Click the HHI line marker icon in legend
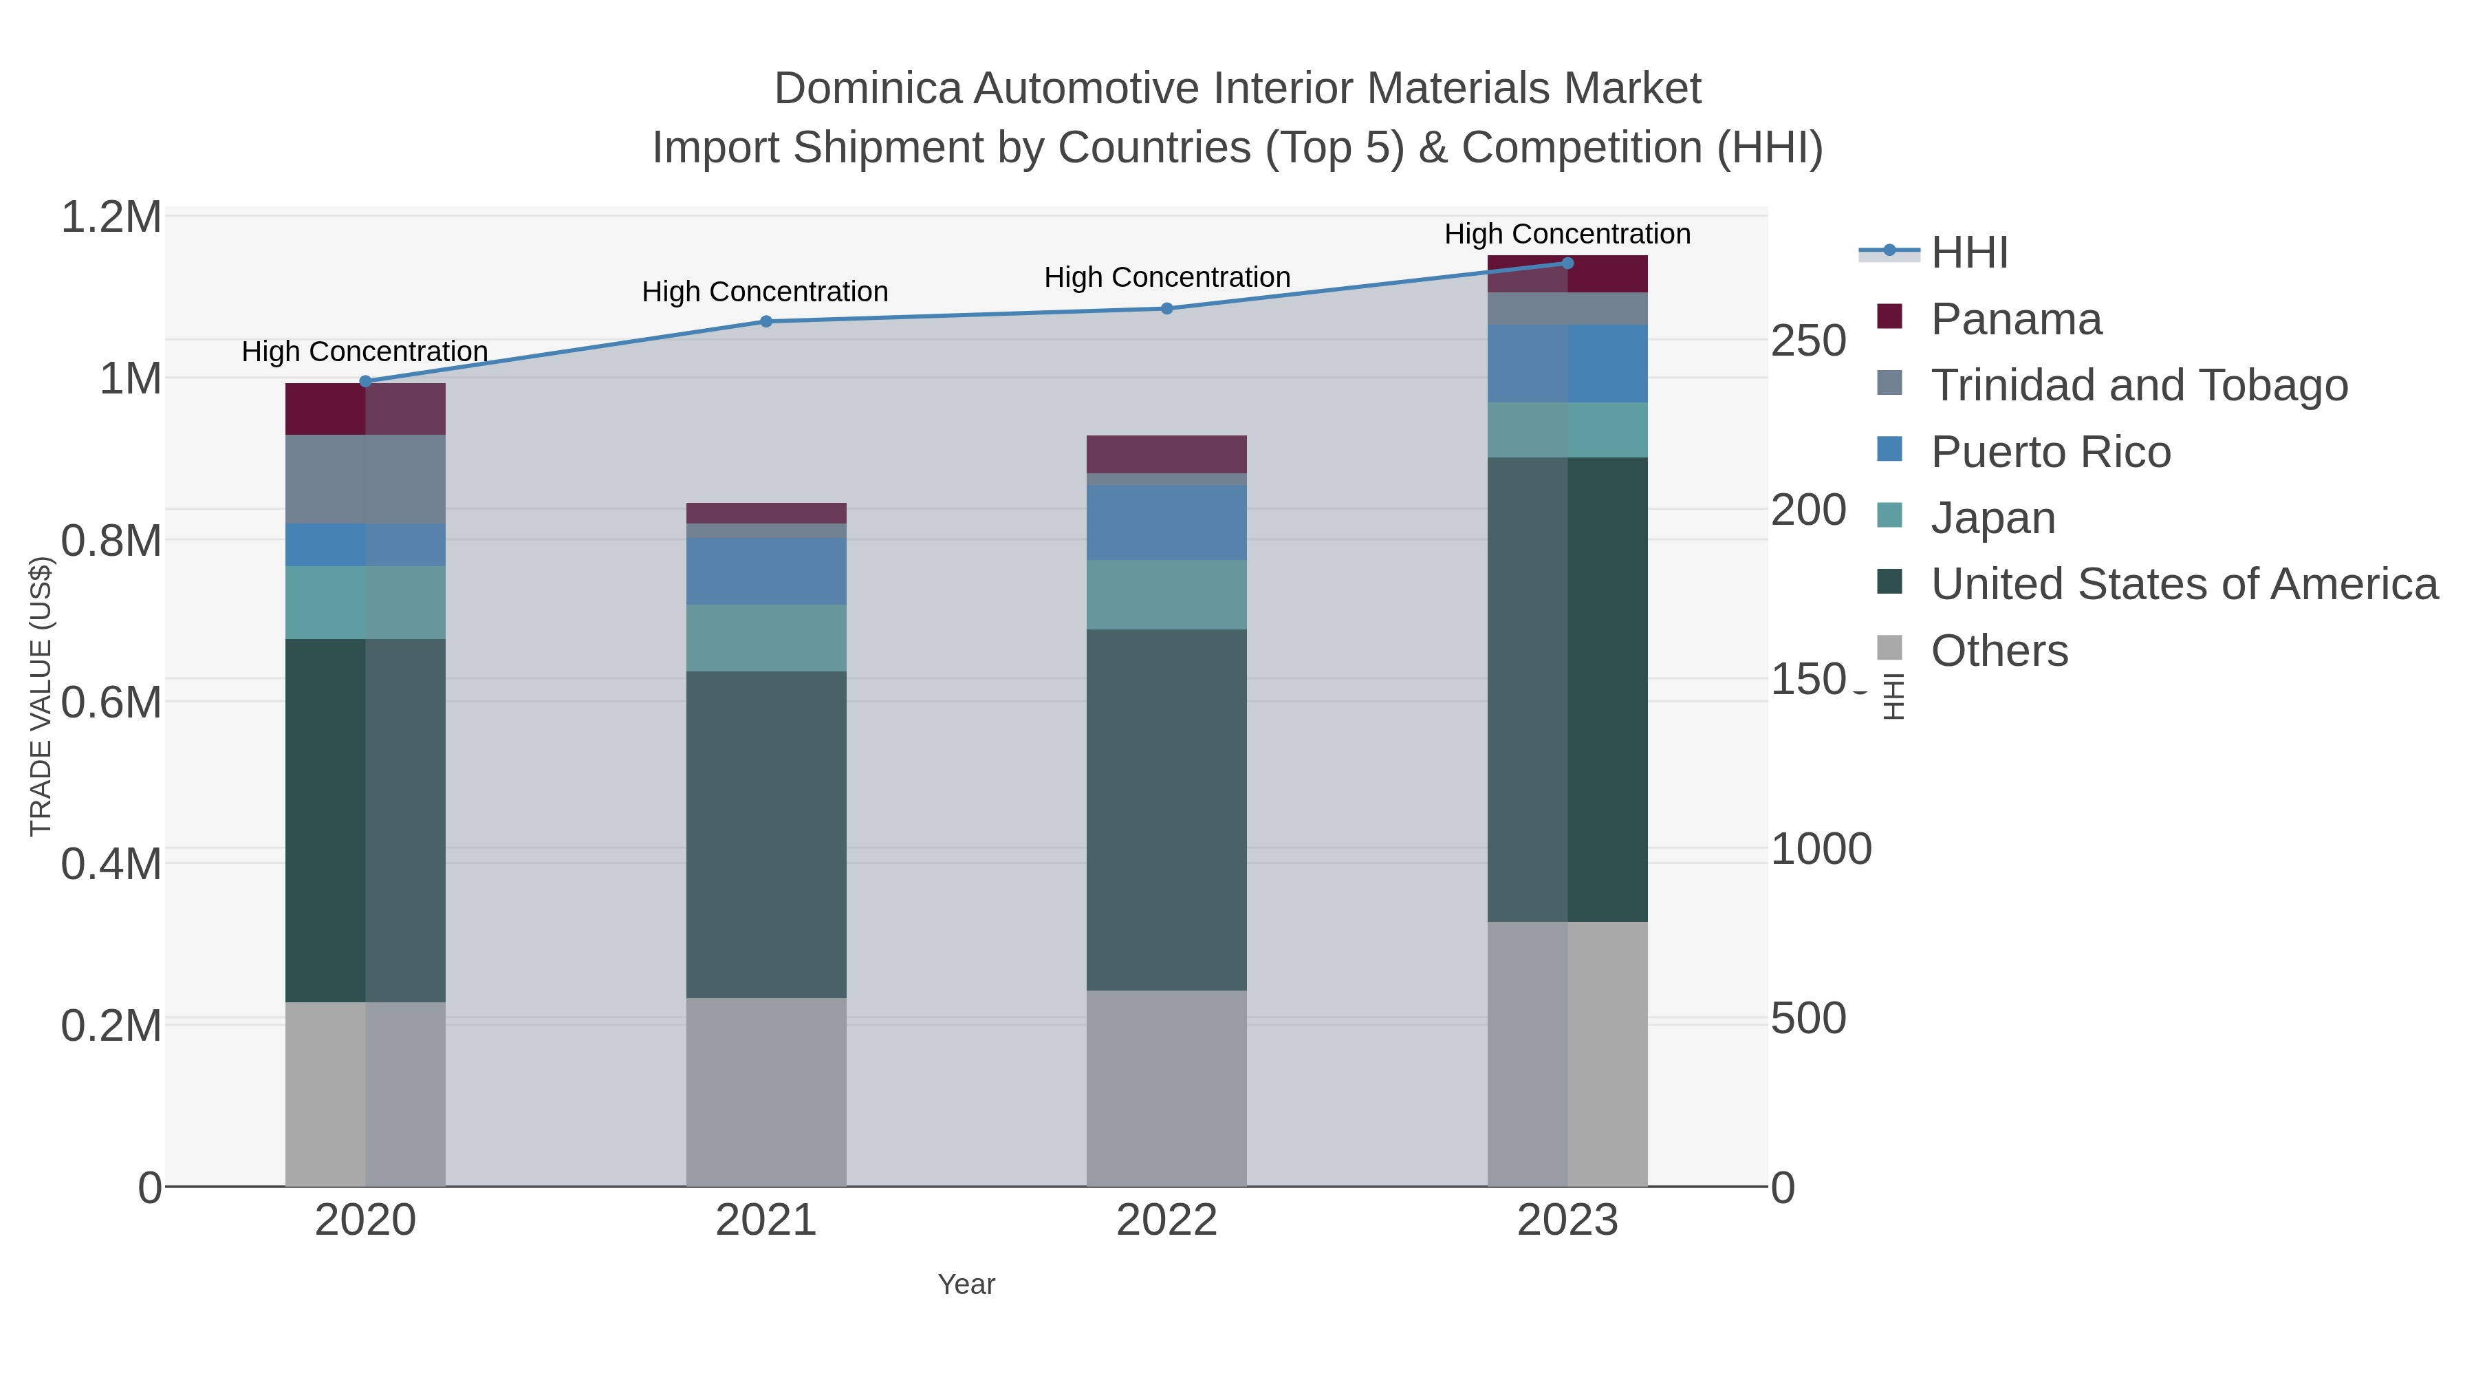Viewport: 2476px width, 1393px height. [1890, 251]
